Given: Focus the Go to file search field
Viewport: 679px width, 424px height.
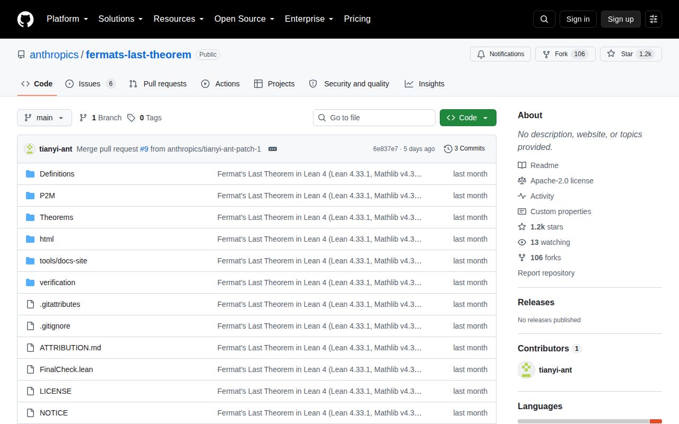Looking at the screenshot, I should tap(374, 118).
